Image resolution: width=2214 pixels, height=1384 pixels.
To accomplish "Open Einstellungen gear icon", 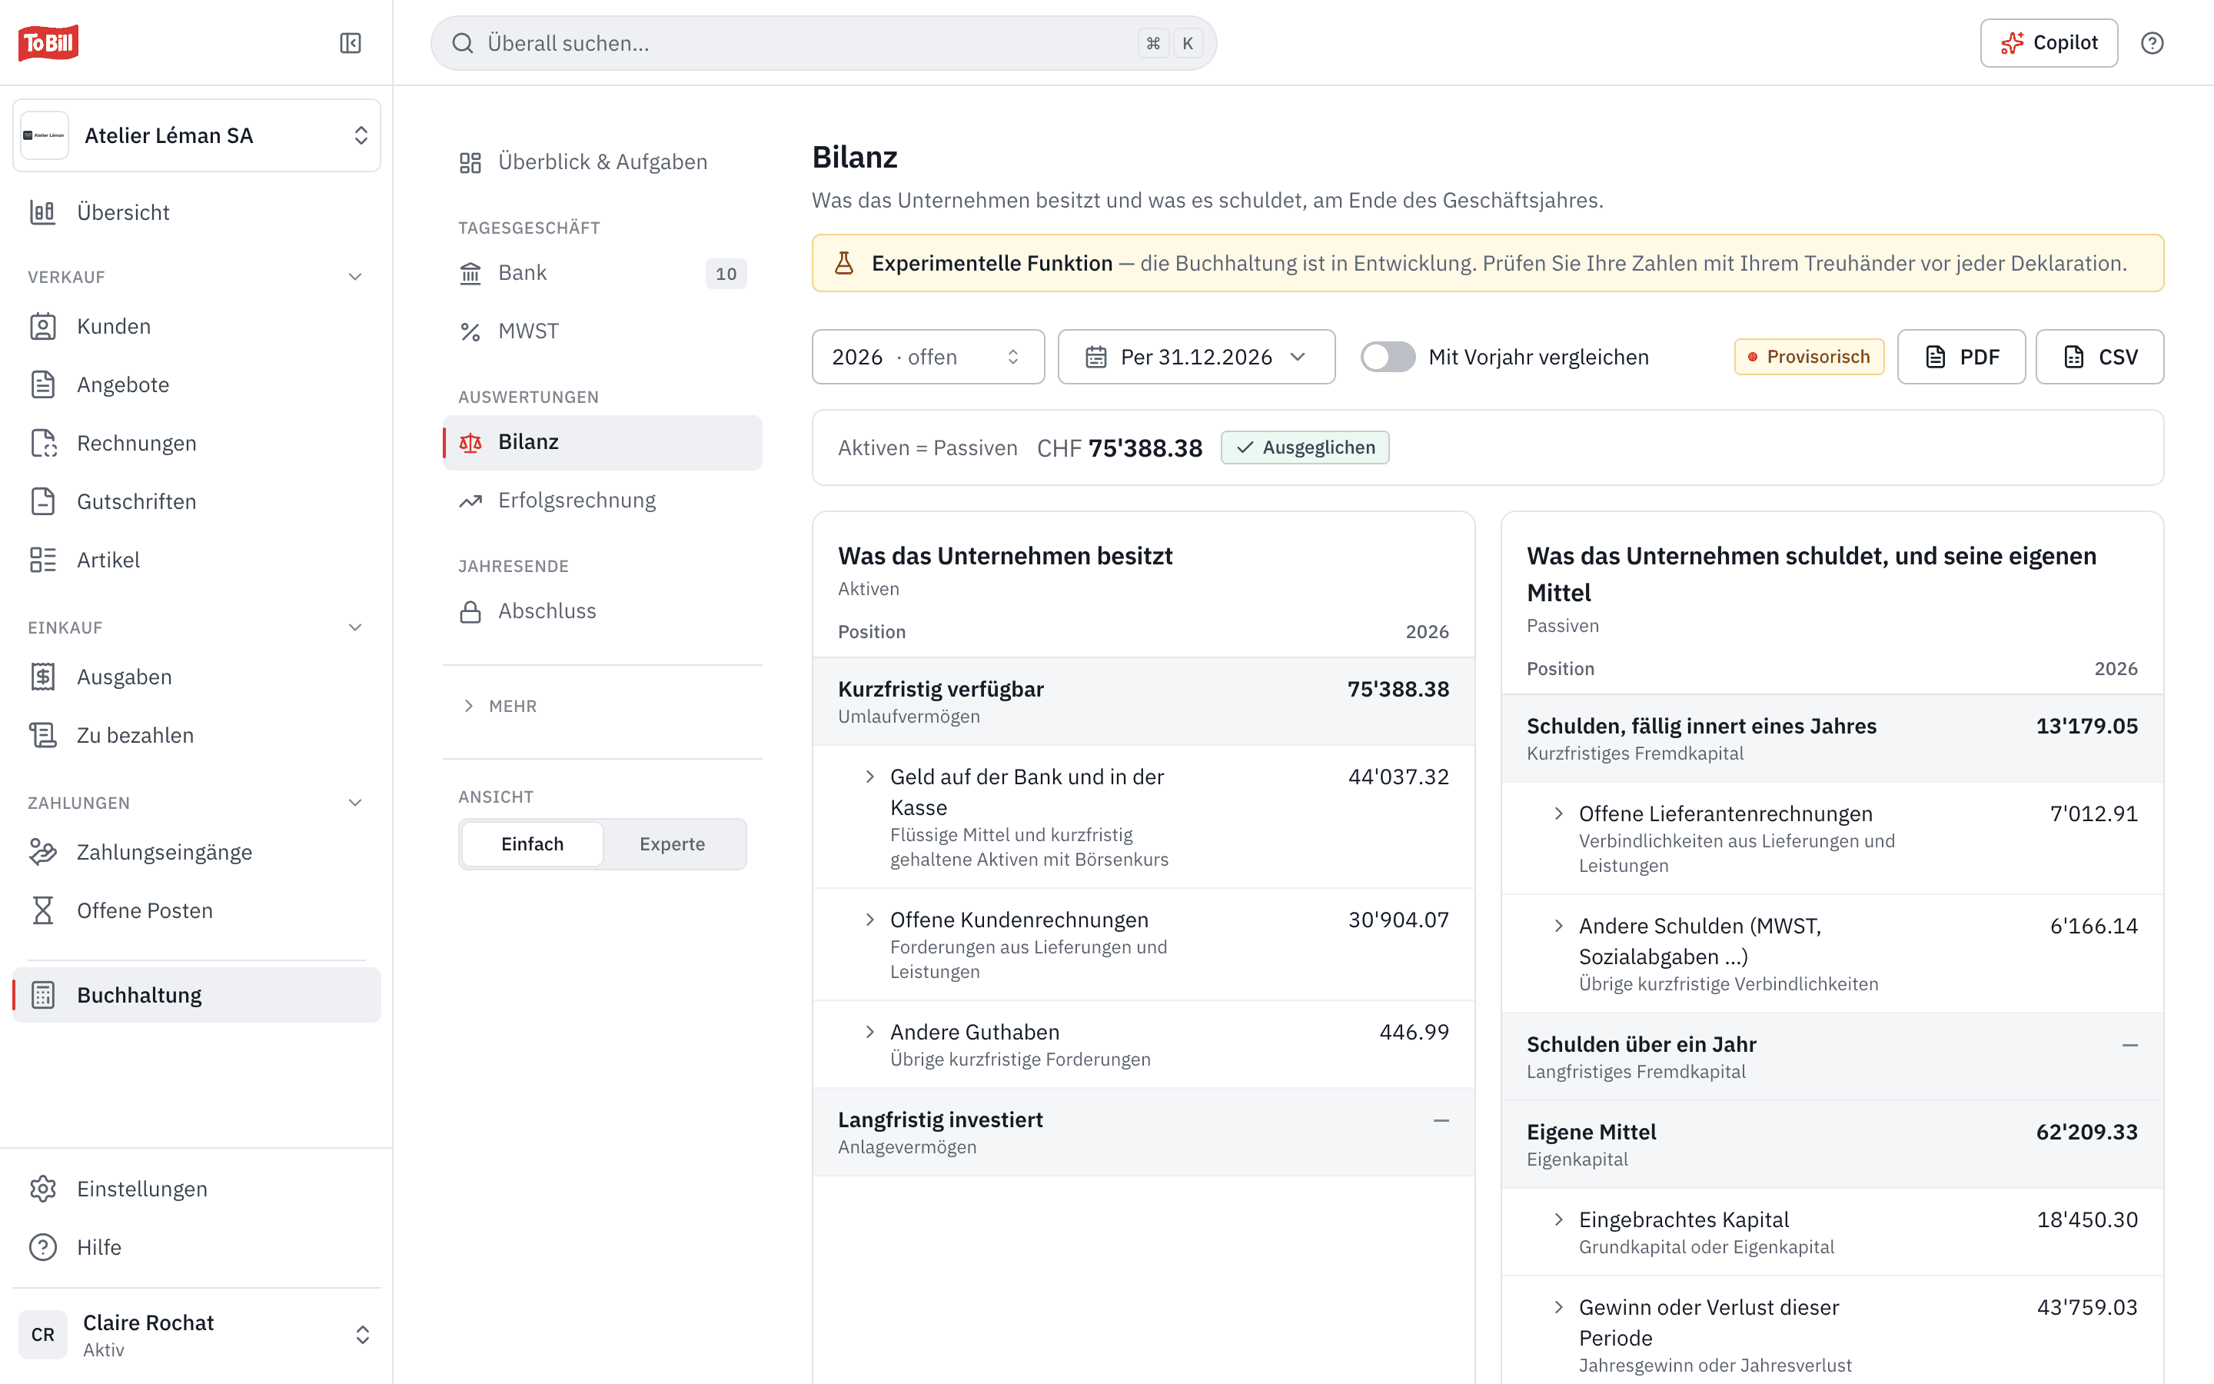I will coord(43,1189).
